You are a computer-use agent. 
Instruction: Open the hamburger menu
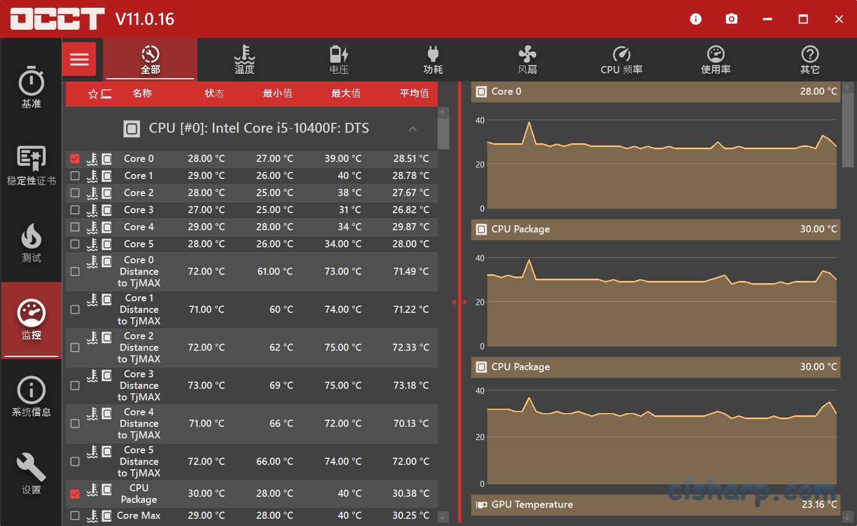[x=79, y=59]
